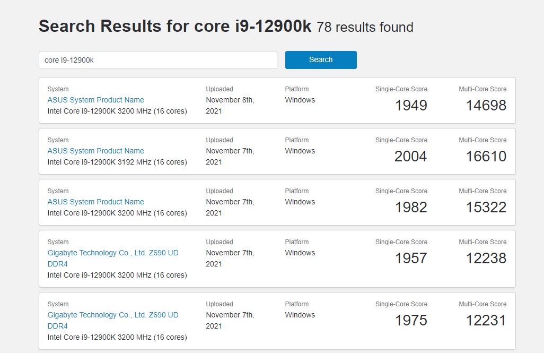
Task: Click the Search Results page heading
Action: (x=175, y=27)
